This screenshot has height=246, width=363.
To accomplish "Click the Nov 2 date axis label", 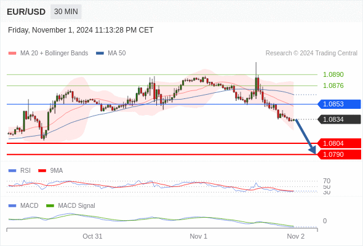I will (296, 236).
